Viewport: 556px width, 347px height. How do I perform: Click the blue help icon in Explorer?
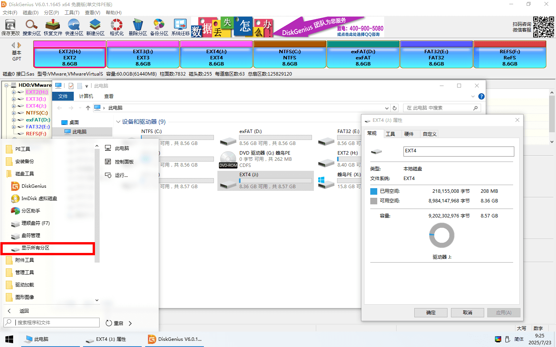point(481,96)
